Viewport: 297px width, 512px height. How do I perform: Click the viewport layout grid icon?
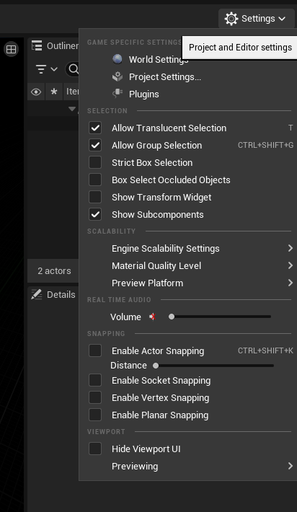(x=11, y=49)
